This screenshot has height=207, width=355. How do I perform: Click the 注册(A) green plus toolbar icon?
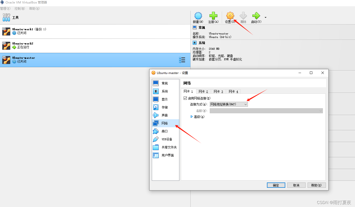pyautogui.click(x=213, y=16)
